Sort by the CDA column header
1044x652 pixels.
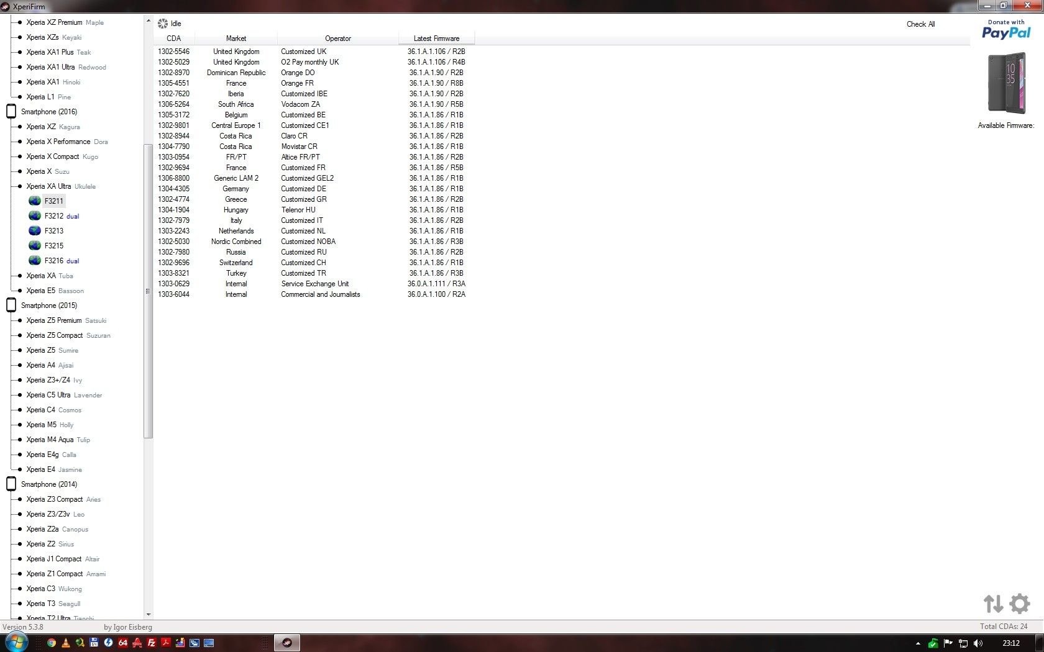click(x=174, y=38)
